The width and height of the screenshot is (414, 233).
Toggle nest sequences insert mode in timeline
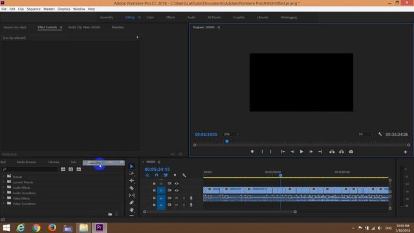[x=147, y=175]
